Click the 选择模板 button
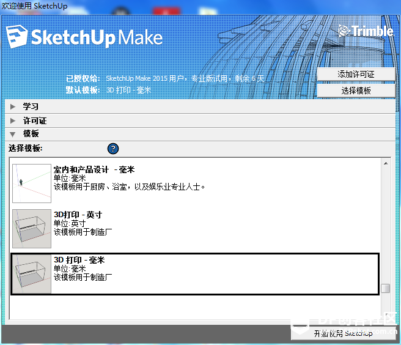The width and height of the screenshot is (401, 345). pos(356,91)
